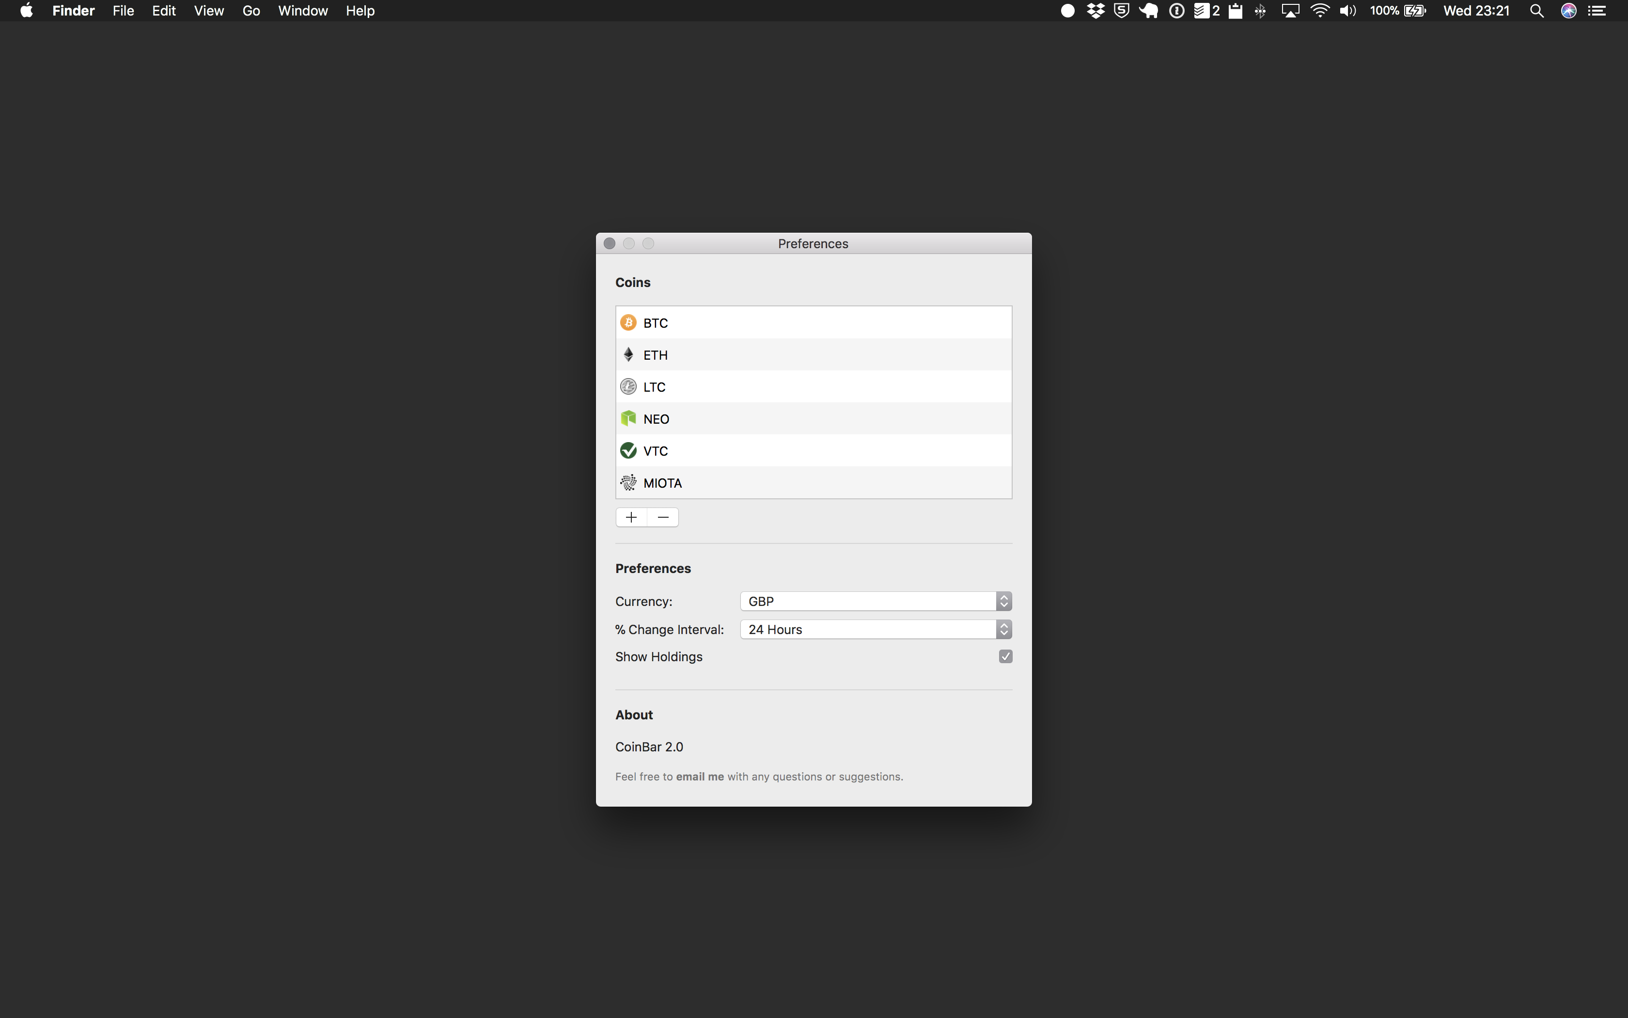
Task: Click the green NEO cube icon
Action: pyautogui.click(x=628, y=419)
